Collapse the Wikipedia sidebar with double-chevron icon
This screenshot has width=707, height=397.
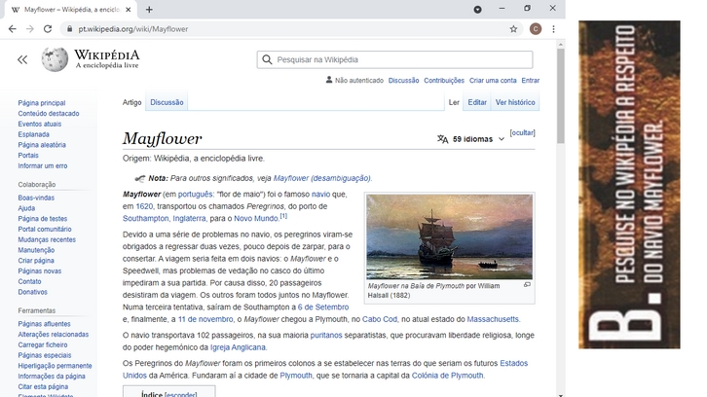pos(22,60)
